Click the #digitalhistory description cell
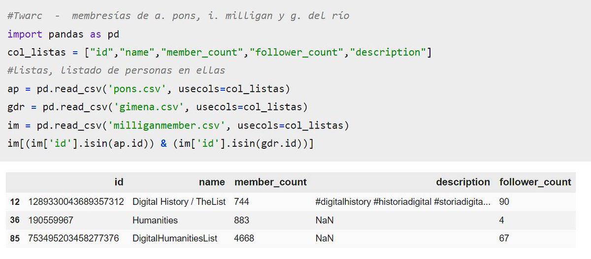The height and width of the screenshot is (259, 591). pos(403,202)
